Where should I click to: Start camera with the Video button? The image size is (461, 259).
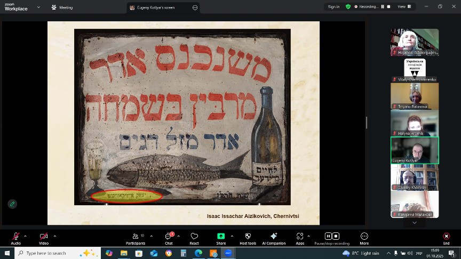click(44, 237)
